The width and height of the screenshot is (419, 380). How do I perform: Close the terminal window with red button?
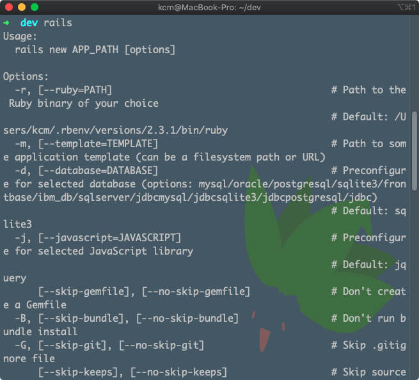[x=9, y=7]
